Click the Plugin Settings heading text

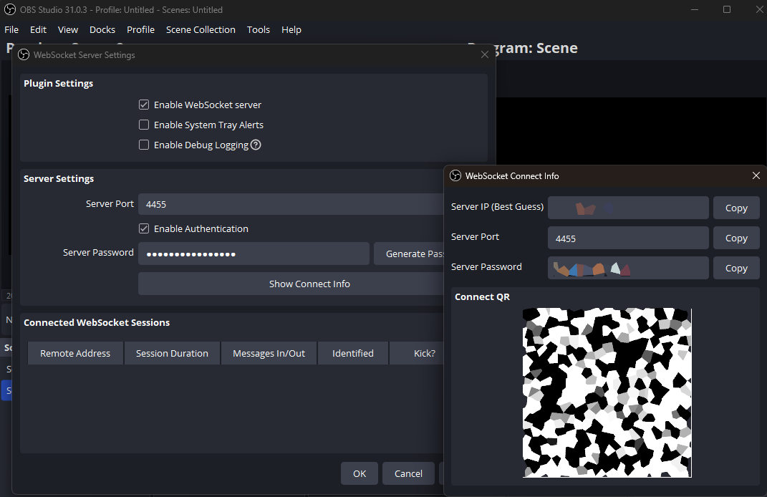58,83
